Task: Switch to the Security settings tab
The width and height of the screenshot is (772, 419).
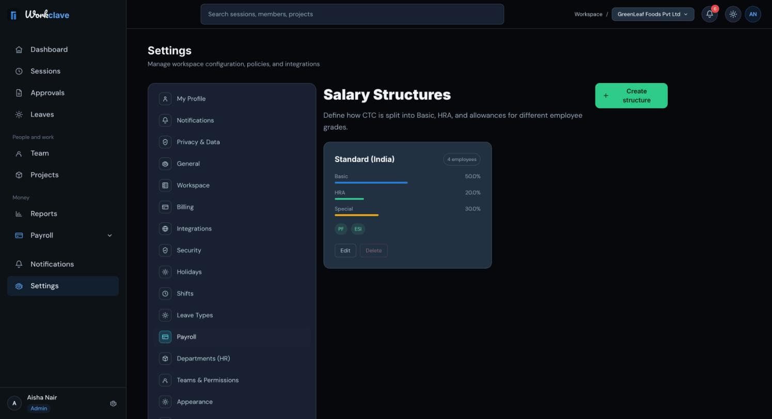Action: (232, 250)
